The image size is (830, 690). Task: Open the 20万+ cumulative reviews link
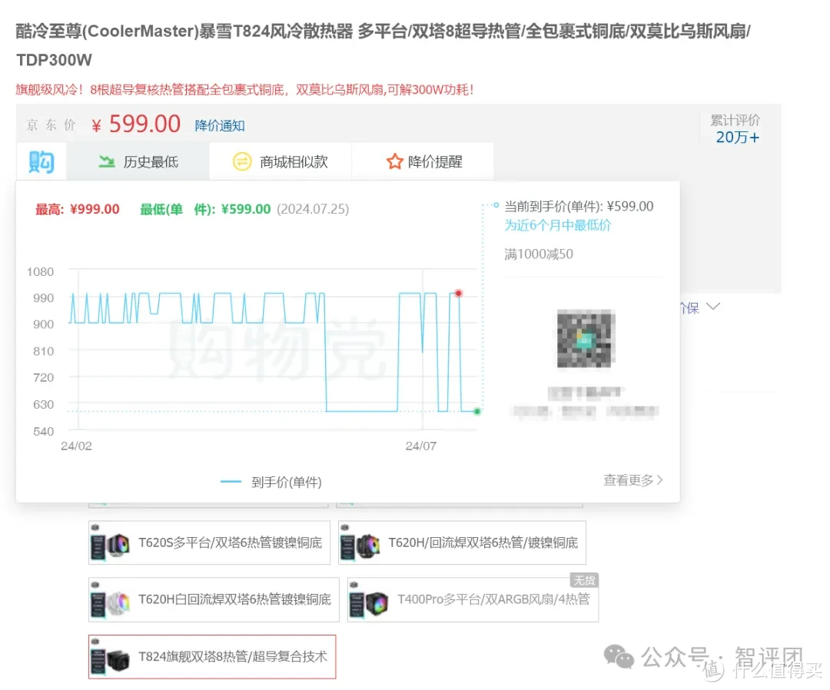coord(737,138)
